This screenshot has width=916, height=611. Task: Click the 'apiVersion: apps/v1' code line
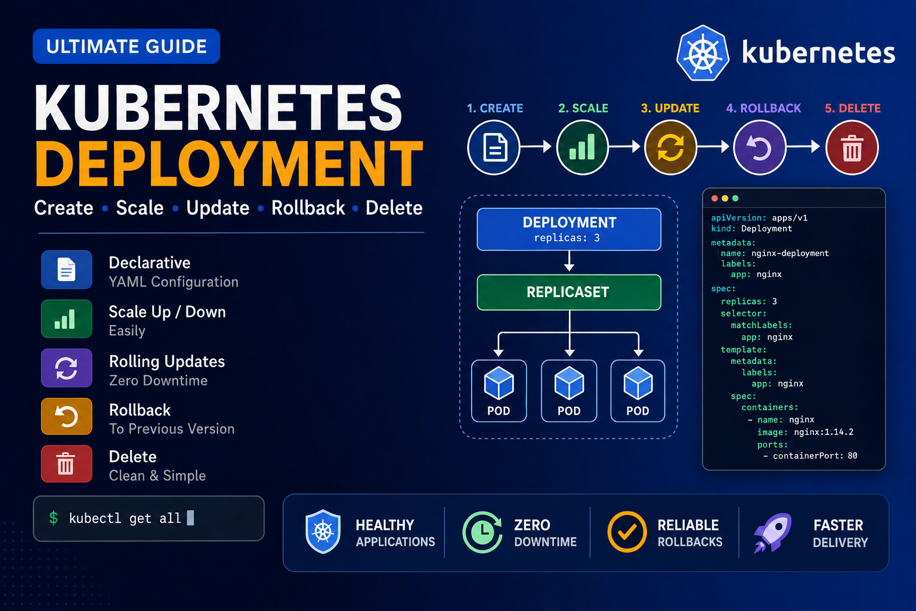[759, 218]
